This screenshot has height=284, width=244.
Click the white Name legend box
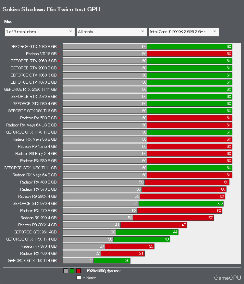click(x=79, y=278)
